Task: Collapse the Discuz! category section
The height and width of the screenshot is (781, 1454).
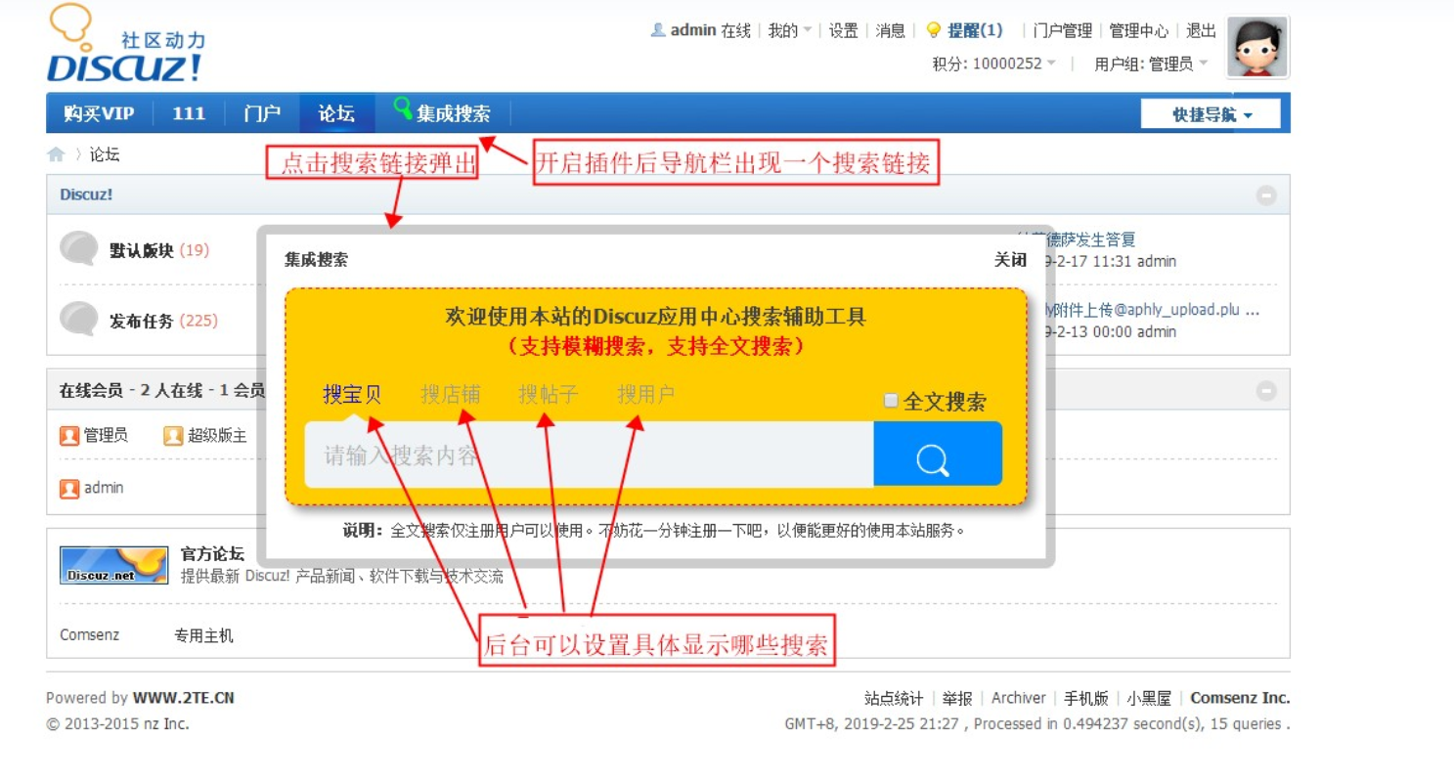Action: [1266, 195]
